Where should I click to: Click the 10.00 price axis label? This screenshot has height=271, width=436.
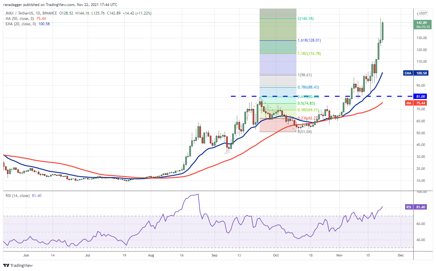(x=420, y=181)
